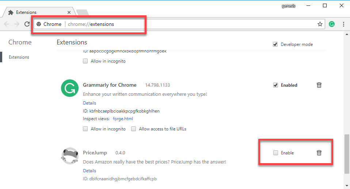Toggle Developer mode checkbox

click(x=275, y=44)
